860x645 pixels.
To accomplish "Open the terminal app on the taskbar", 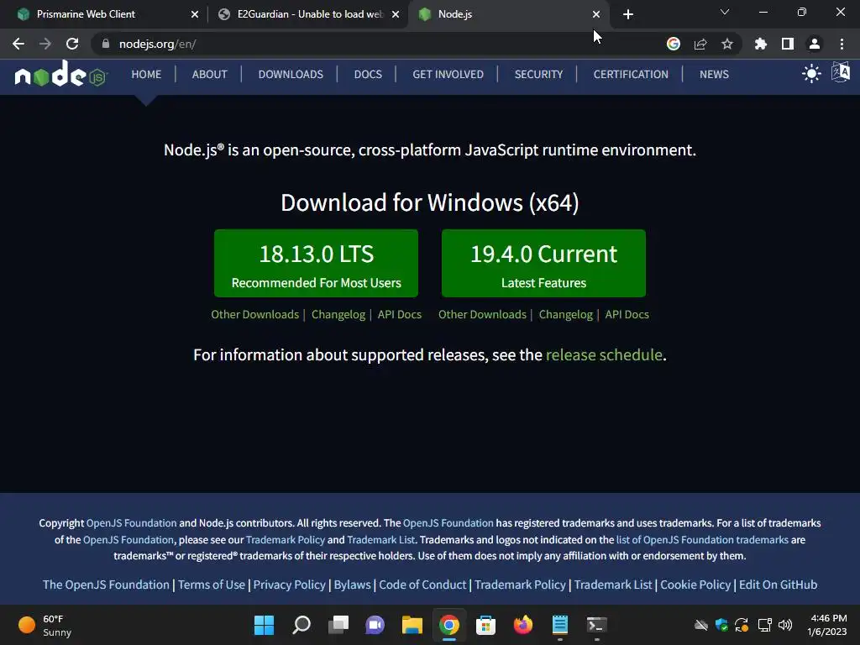I will [596, 625].
